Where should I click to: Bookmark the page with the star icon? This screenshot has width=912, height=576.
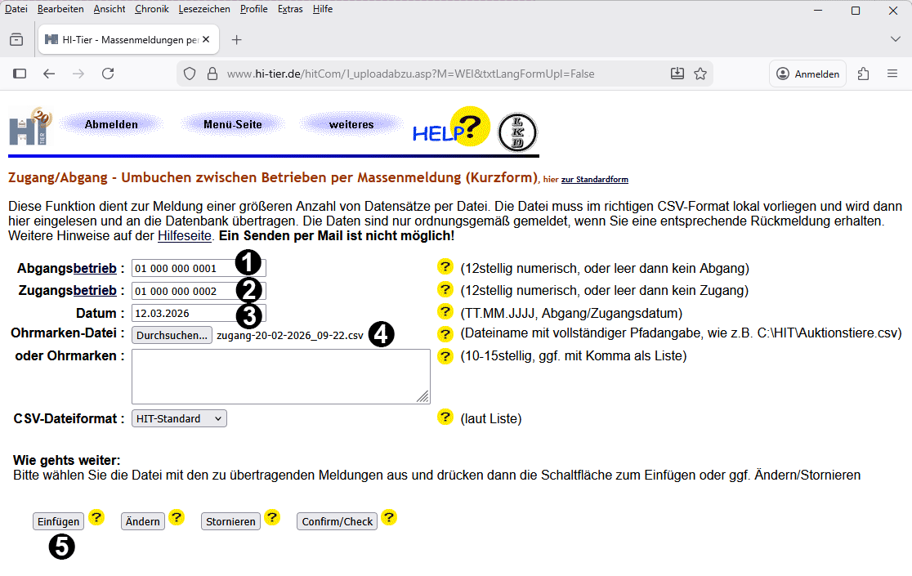tap(700, 73)
